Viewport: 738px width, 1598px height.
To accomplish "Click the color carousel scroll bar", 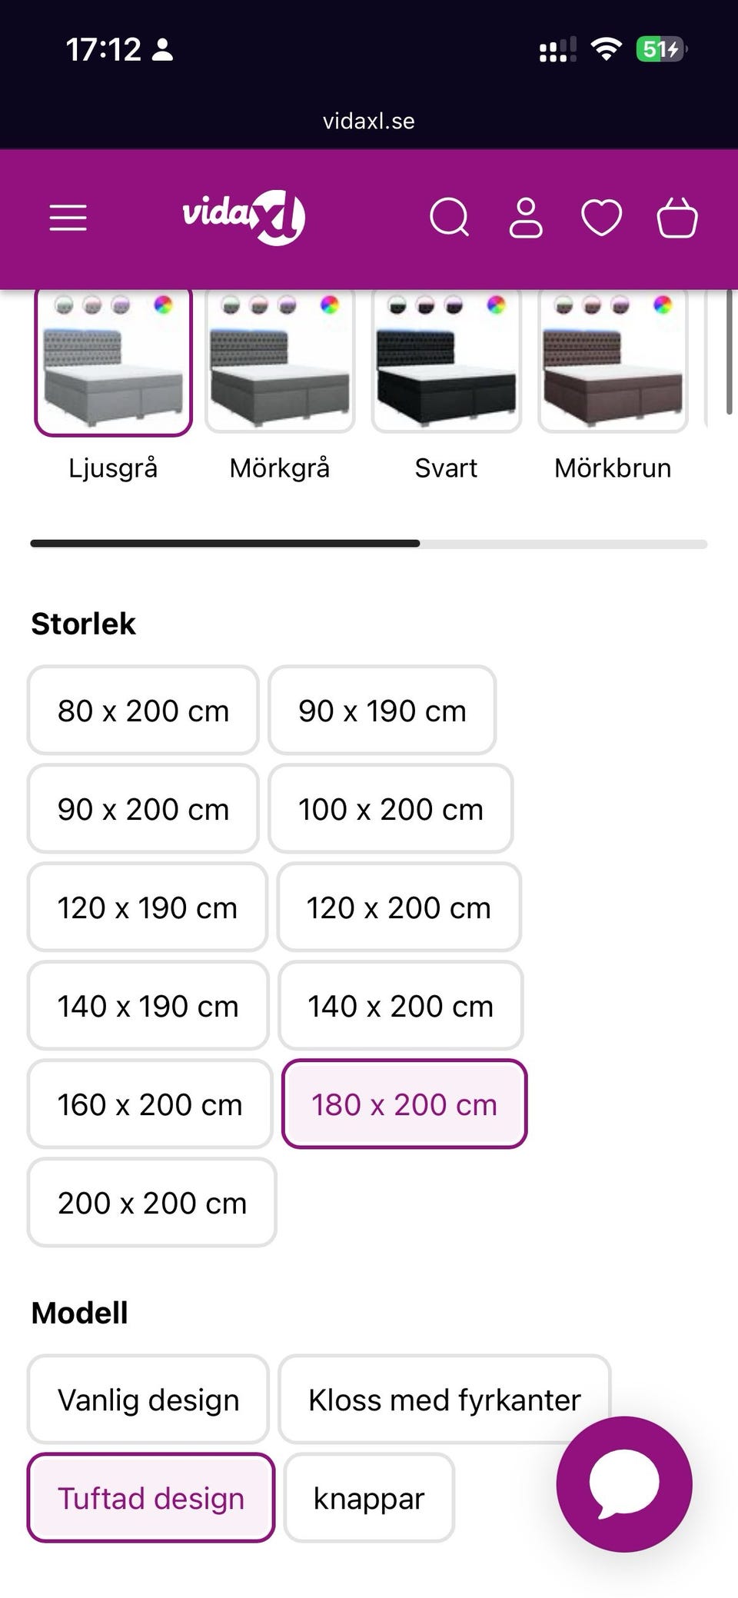I will pos(369,544).
